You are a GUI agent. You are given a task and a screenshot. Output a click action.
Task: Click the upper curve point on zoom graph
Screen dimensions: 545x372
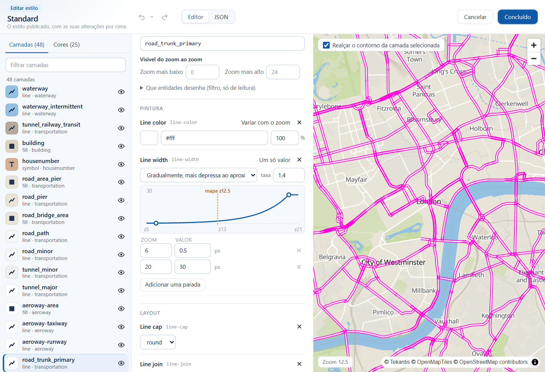[x=289, y=195]
